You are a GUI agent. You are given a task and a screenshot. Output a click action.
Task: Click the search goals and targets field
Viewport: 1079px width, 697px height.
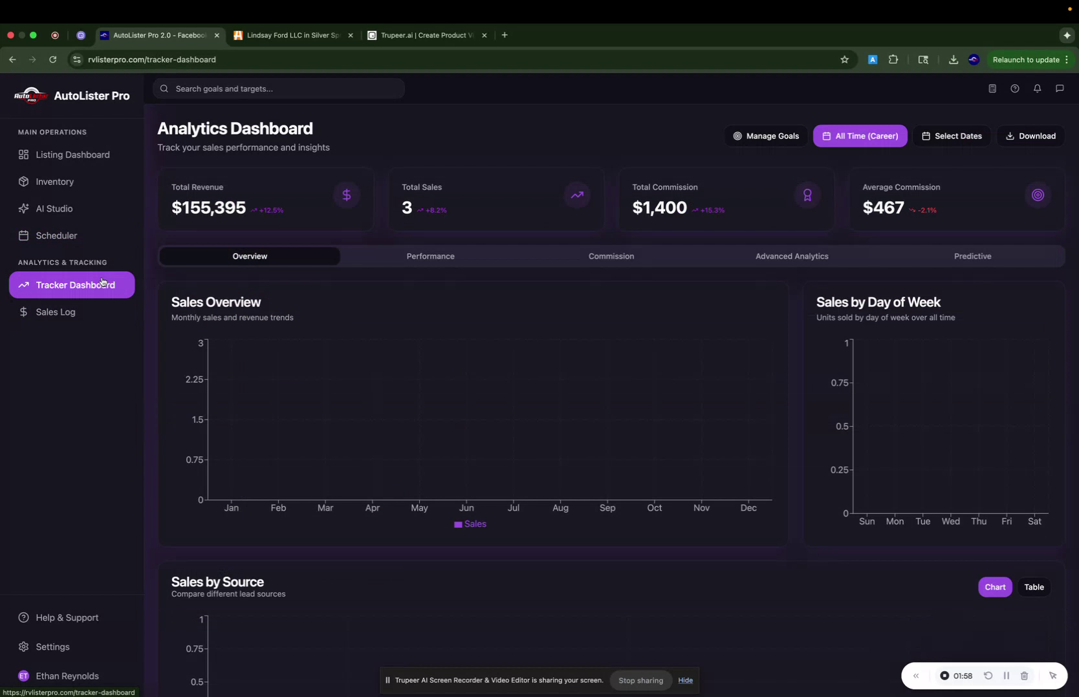coord(278,89)
